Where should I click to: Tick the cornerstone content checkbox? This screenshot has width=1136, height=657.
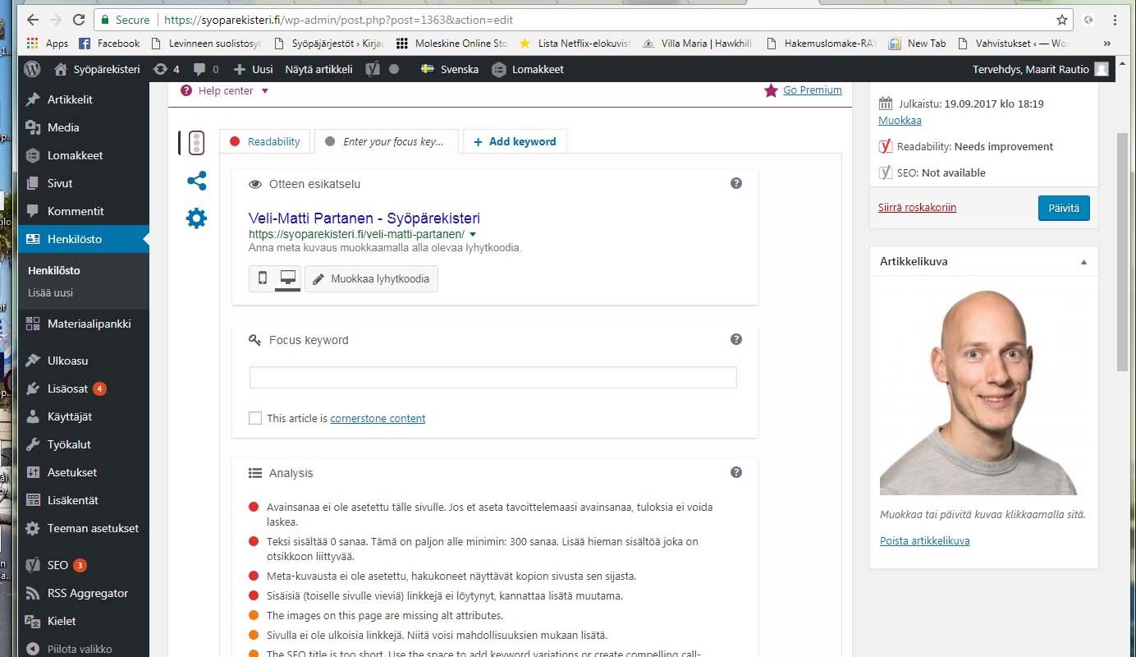tap(255, 418)
